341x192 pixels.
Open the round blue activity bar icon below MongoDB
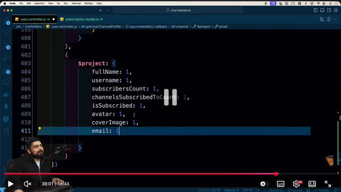pos(7,119)
